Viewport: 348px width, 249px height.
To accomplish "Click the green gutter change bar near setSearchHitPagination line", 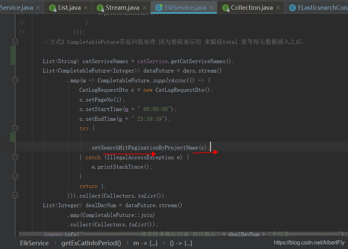I will pos(13,137).
